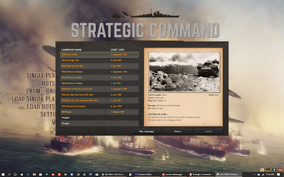Select 1943 Allies Turn The Tide Naval War Mod
Image resolution: width=284 pixels, height=177 pixels.
tap(99, 100)
